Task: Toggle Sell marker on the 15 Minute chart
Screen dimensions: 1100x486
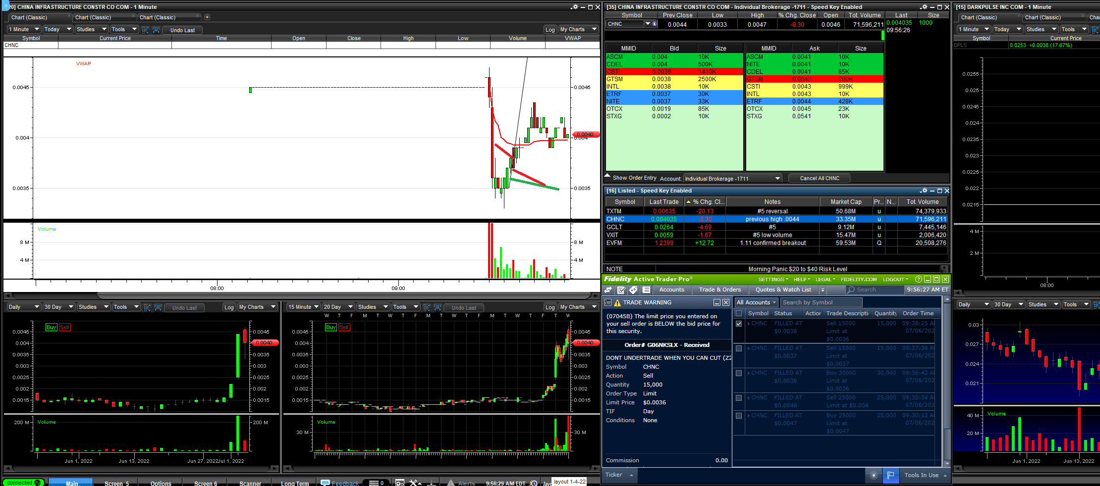Action: [x=344, y=327]
